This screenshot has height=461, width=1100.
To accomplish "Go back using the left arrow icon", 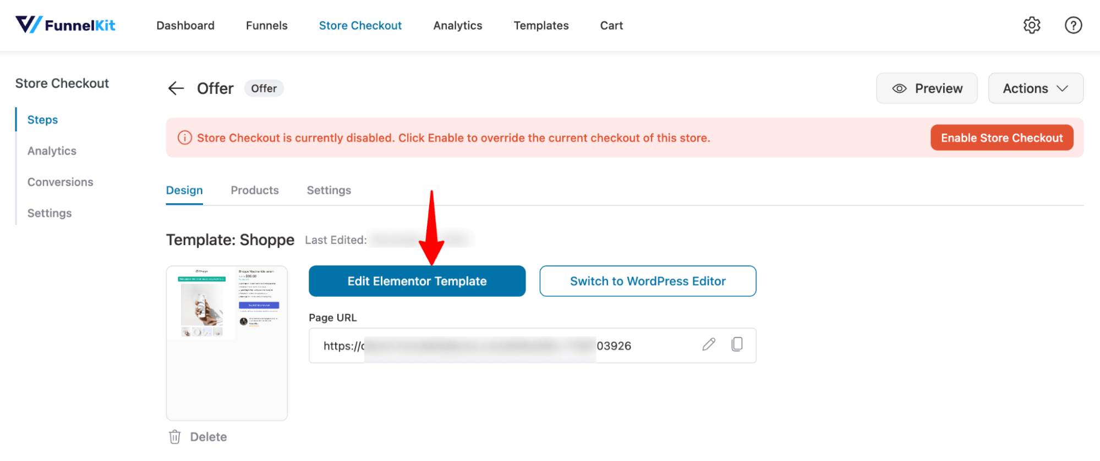I will (x=176, y=88).
